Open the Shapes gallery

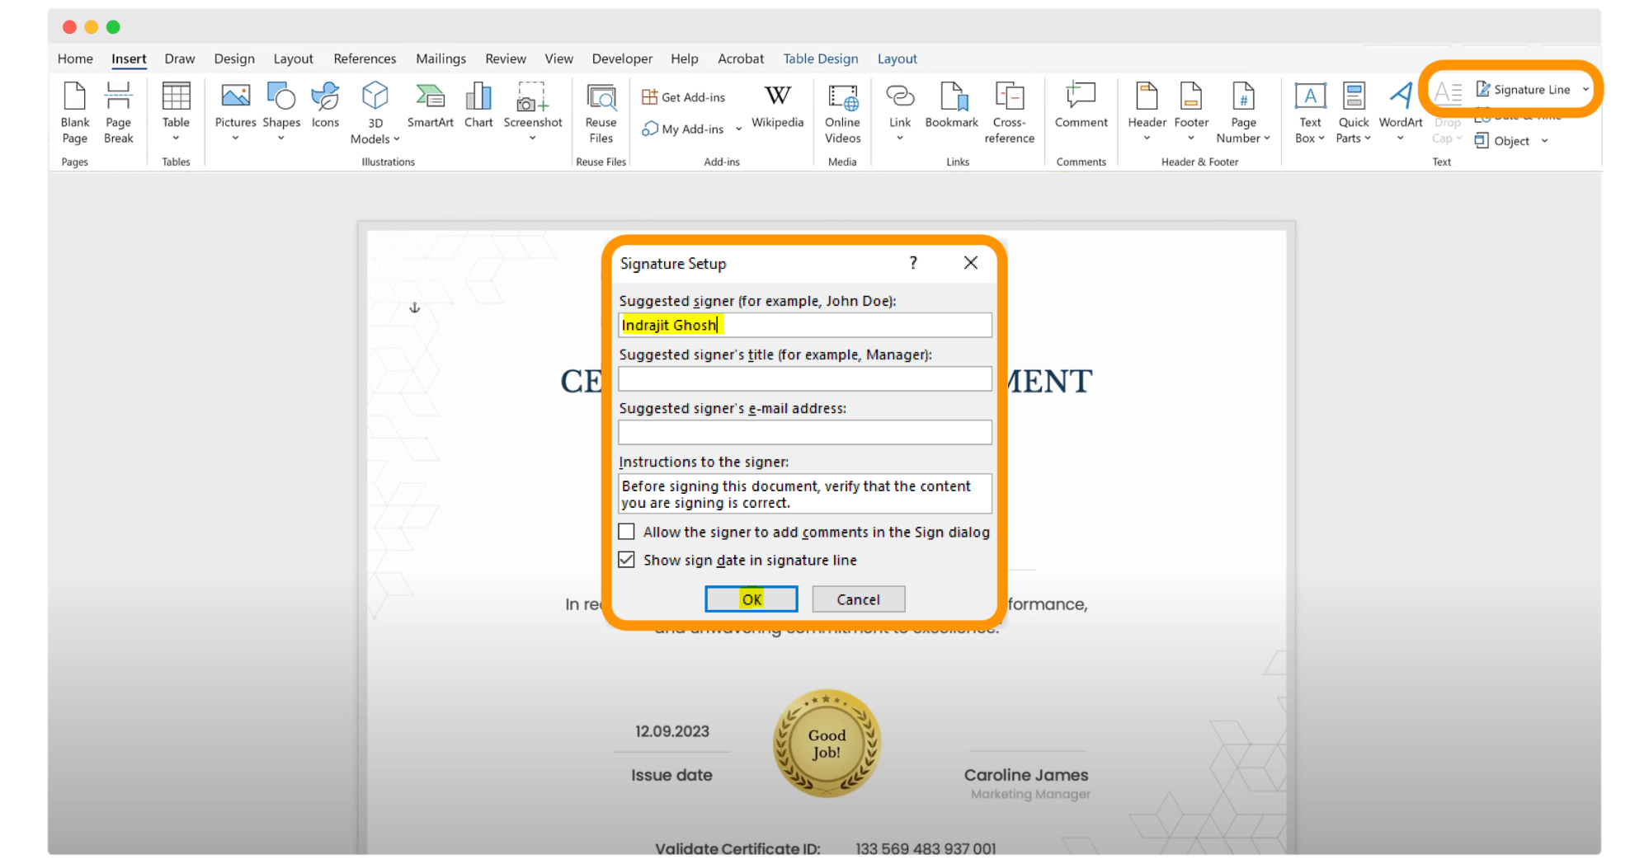281,113
